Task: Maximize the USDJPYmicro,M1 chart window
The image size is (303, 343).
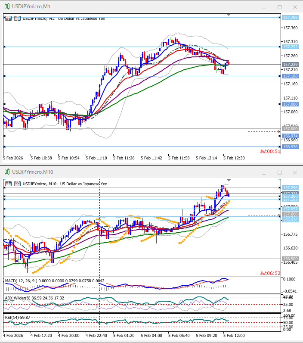Action: [x=279, y=7]
